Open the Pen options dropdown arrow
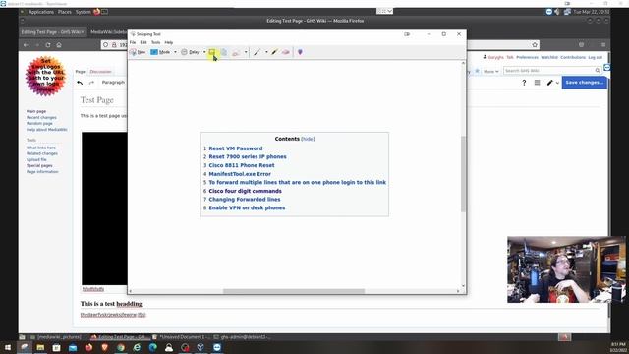This screenshot has width=629, height=354. tap(266, 52)
